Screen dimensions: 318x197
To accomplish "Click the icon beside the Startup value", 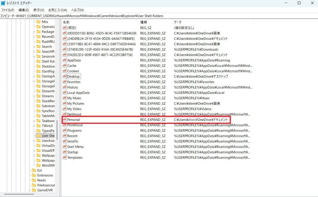I will [x=65, y=152].
